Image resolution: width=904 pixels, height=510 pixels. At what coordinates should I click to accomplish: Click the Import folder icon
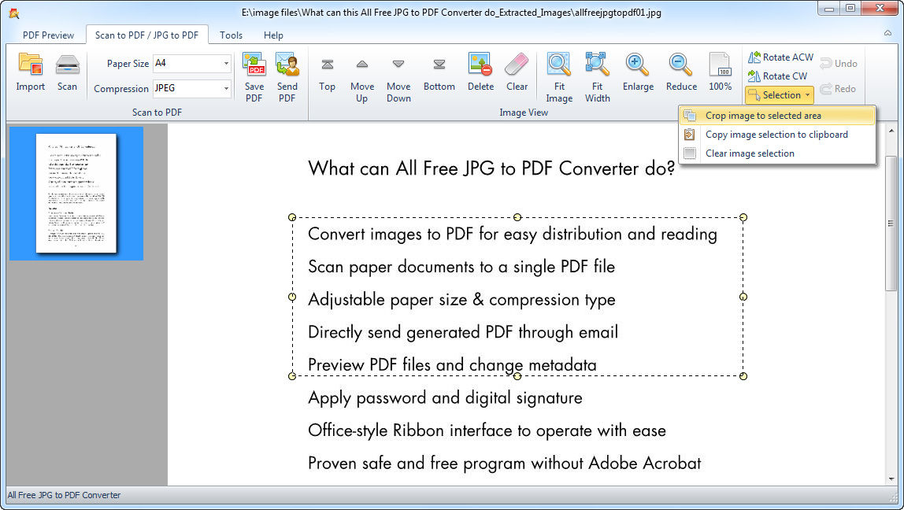coord(31,64)
